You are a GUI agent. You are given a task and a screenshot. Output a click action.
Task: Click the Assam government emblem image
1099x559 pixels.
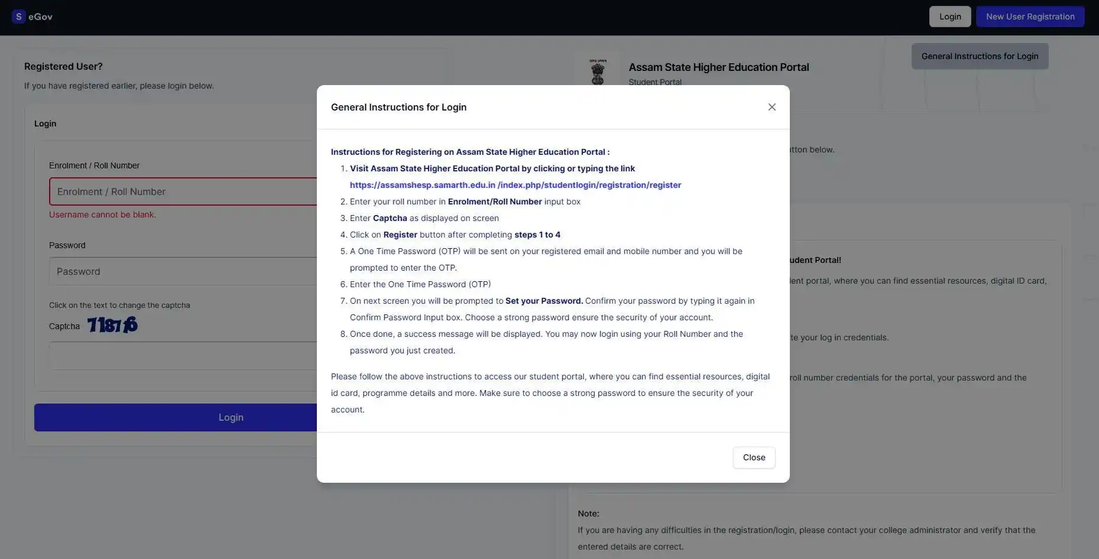click(598, 73)
